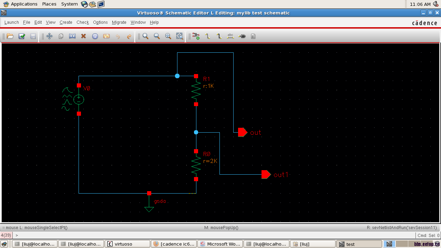Switch to Microsoft Word taskbar button
The height and width of the screenshot is (248, 441).
[x=220, y=244]
